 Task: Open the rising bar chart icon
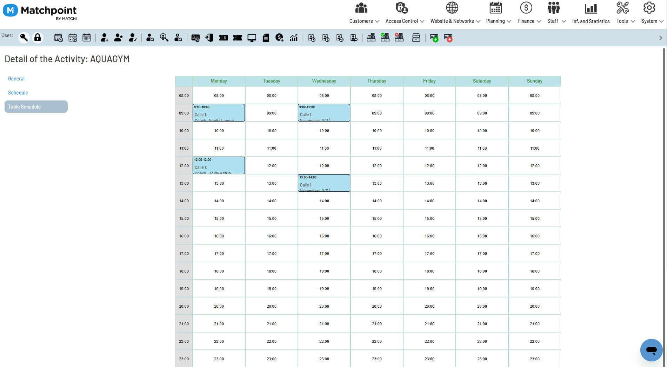pyautogui.click(x=294, y=38)
